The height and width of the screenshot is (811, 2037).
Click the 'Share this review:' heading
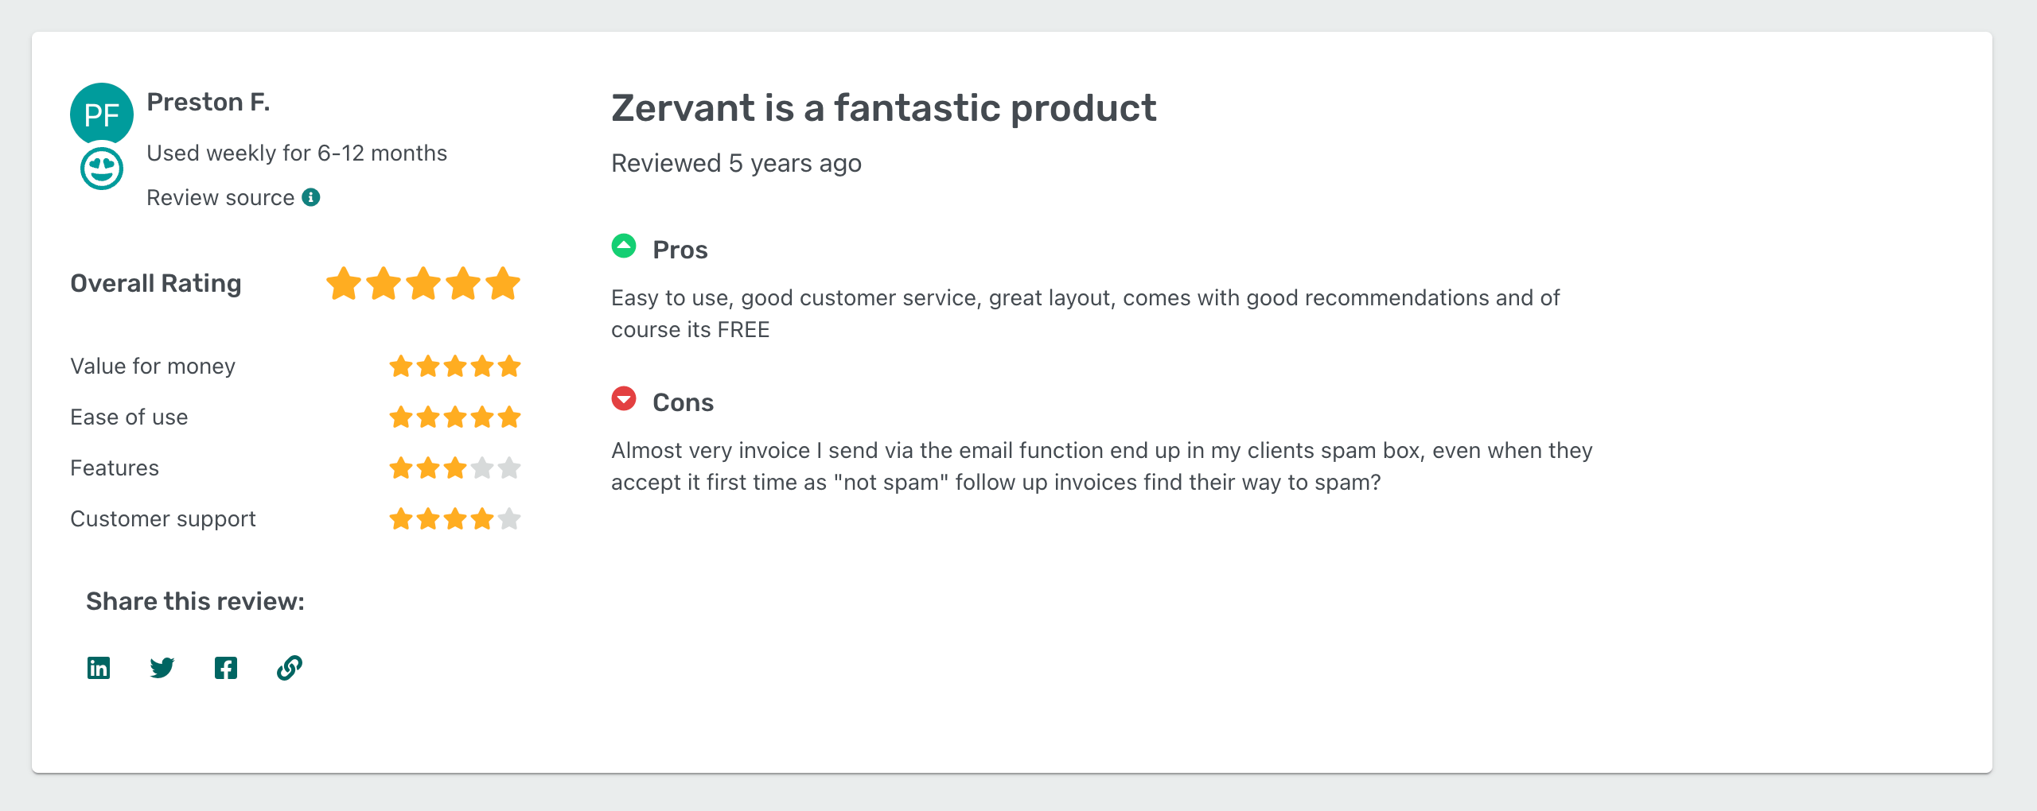pos(194,601)
